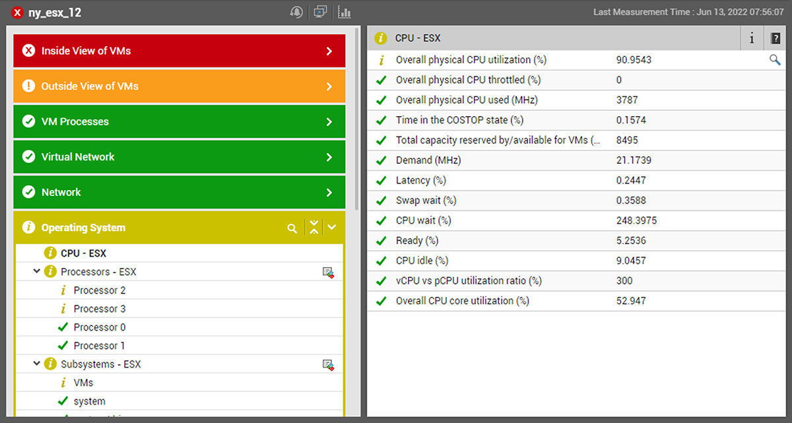Collapse the Subsystems - ESX tree node

(x=36, y=364)
